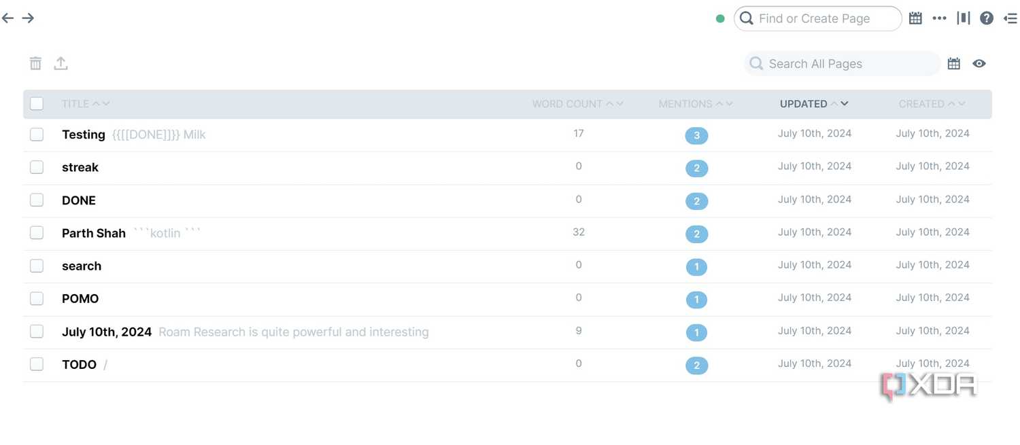This screenshot has width=1020, height=445.
Task: Check the box for the DONE page
Action: [37, 200]
